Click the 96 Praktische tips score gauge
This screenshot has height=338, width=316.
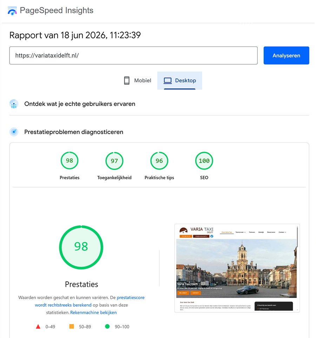click(159, 161)
